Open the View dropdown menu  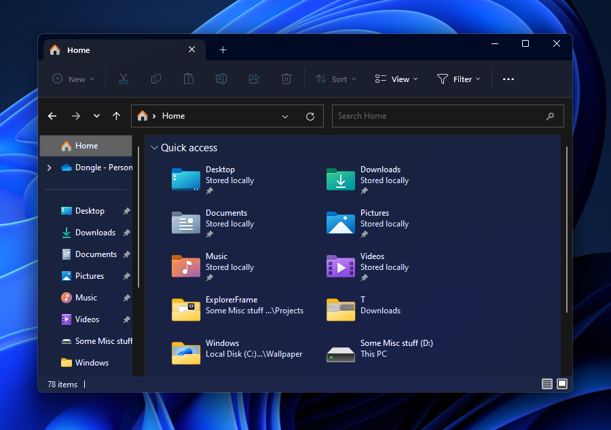(x=396, y=79)
